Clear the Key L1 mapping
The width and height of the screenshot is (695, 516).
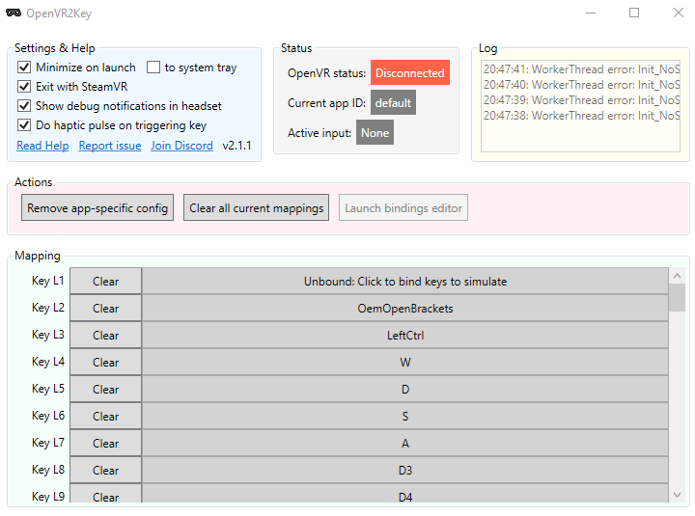(105, 282)
